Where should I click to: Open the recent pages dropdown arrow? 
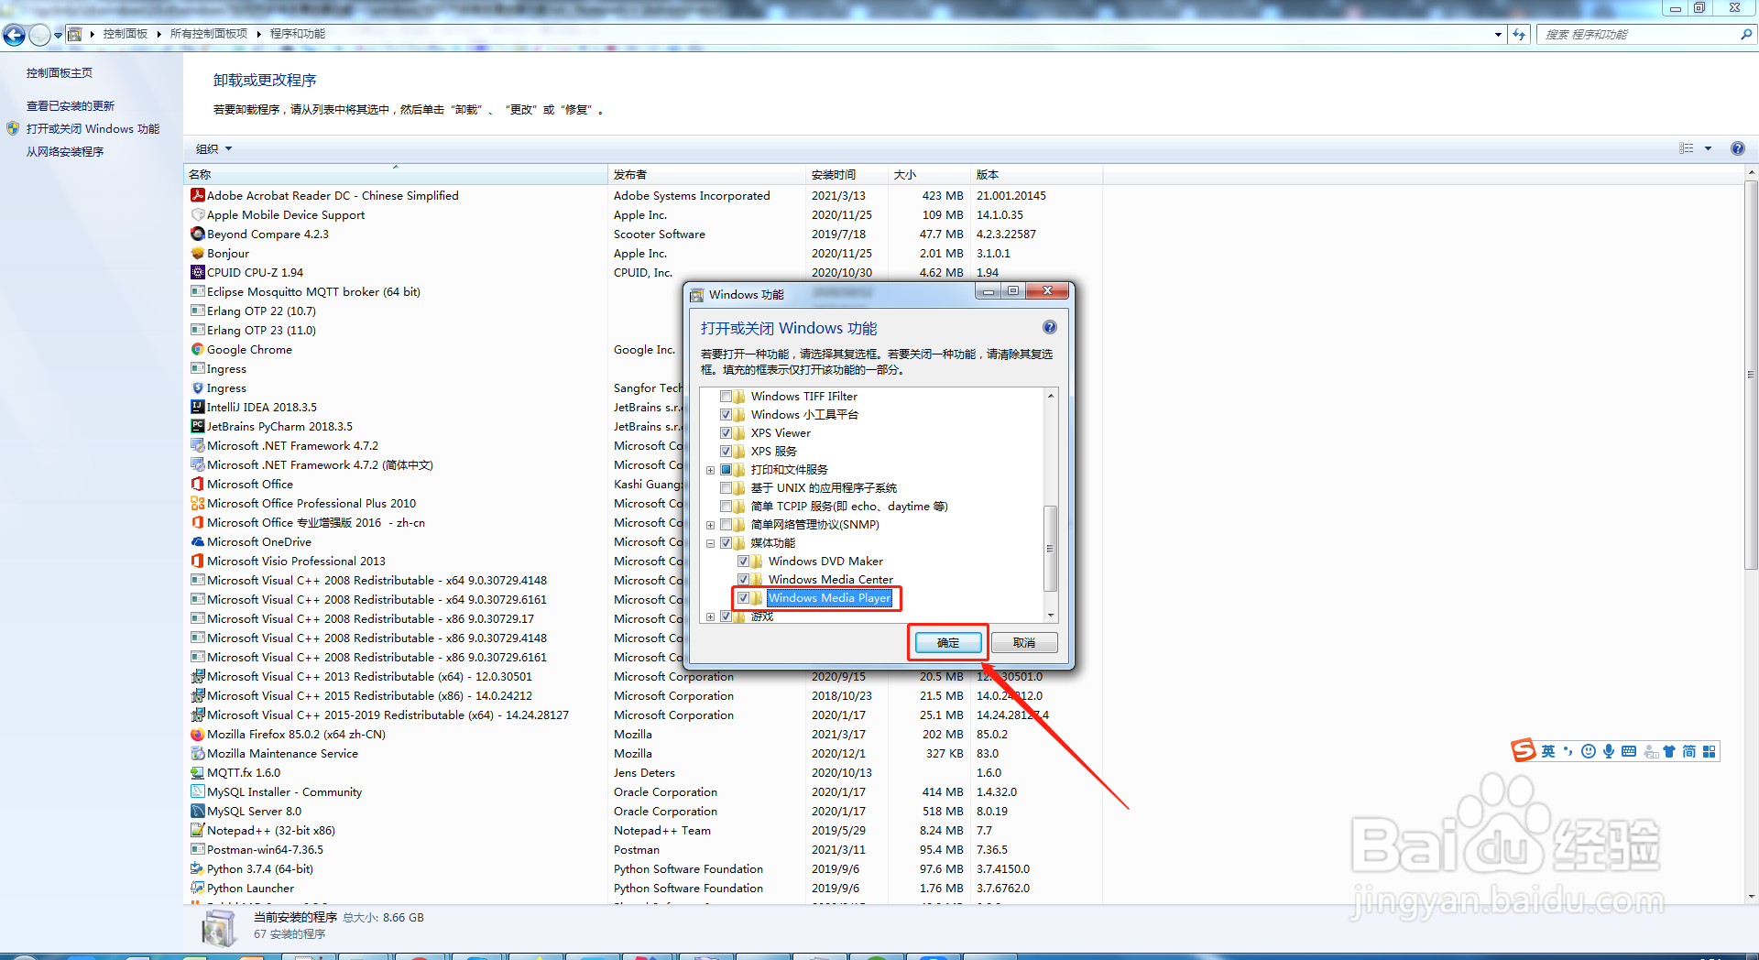pos(58,35)
